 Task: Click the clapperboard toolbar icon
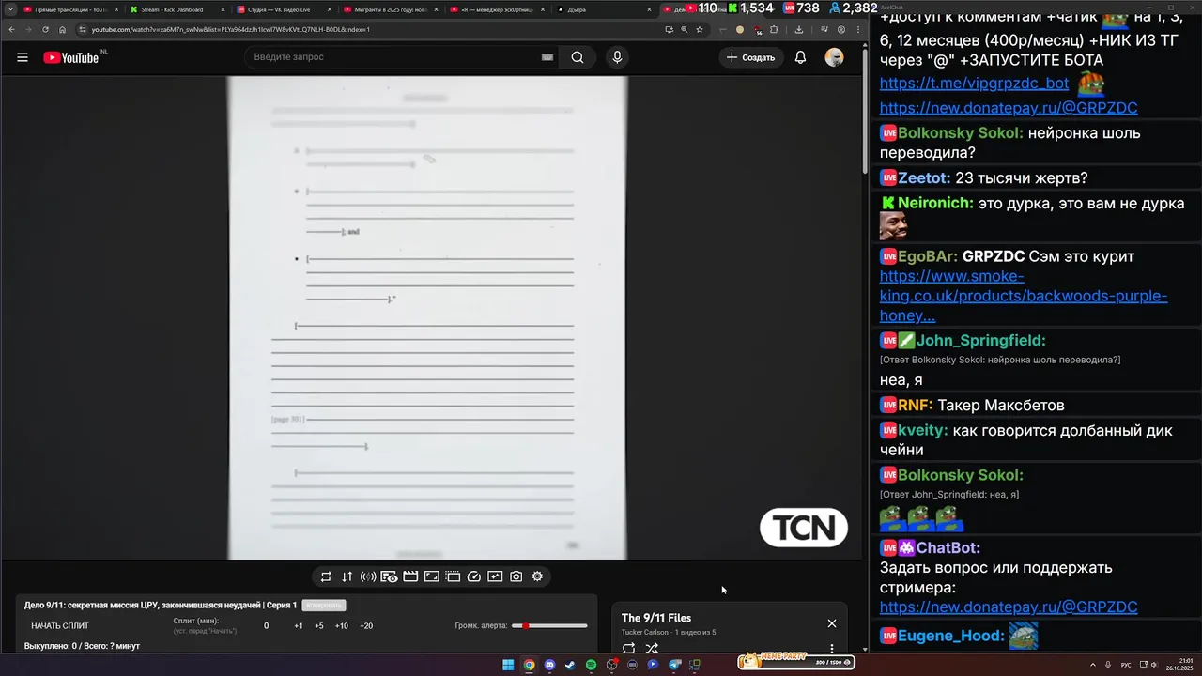point(410,576)
